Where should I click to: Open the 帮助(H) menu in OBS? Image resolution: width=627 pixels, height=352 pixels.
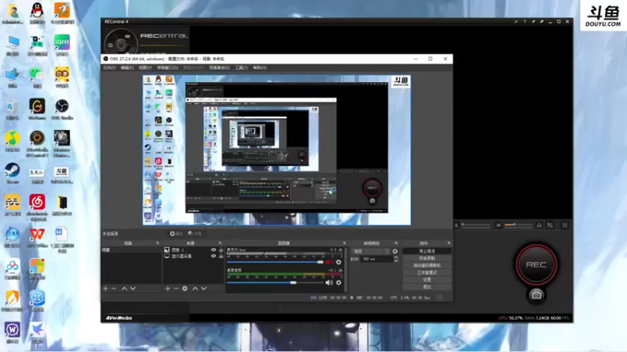pos(259,68)
